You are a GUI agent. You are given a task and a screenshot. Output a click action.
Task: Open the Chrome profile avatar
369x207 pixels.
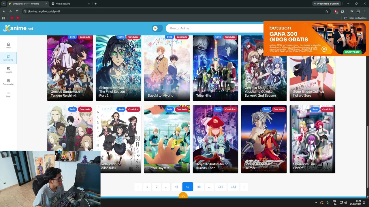pos(358,11)
